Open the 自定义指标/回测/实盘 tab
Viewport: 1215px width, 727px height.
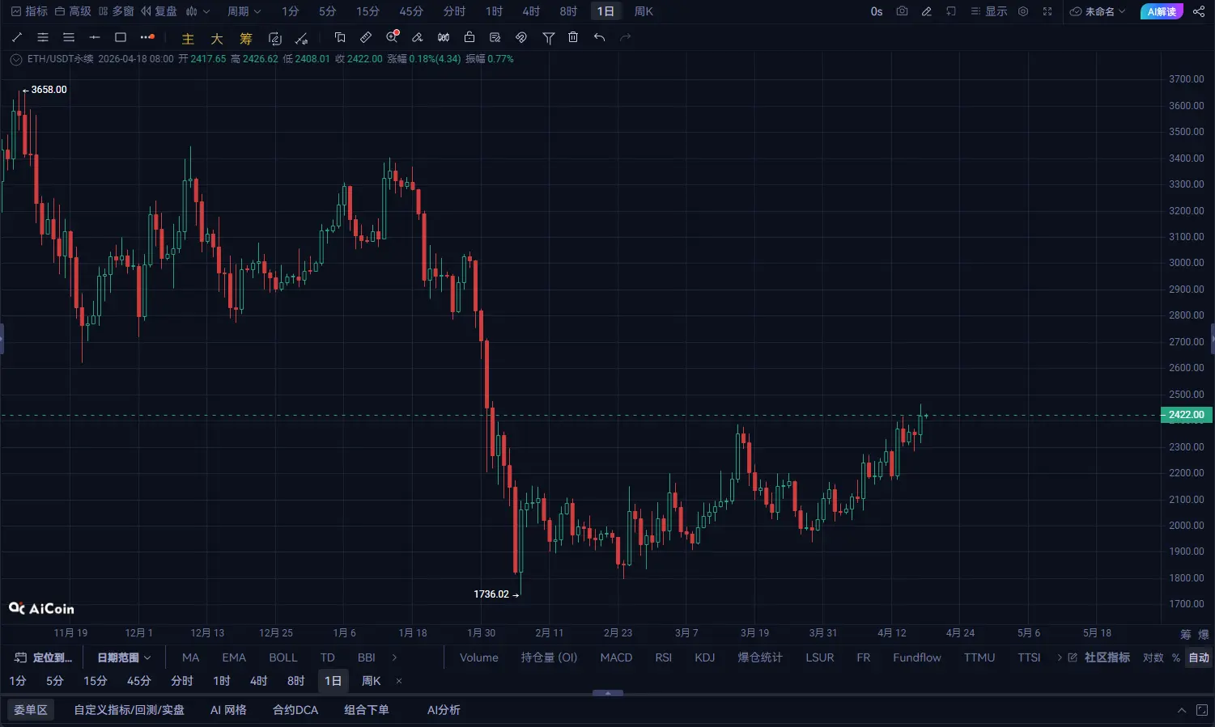pos(130,710)
